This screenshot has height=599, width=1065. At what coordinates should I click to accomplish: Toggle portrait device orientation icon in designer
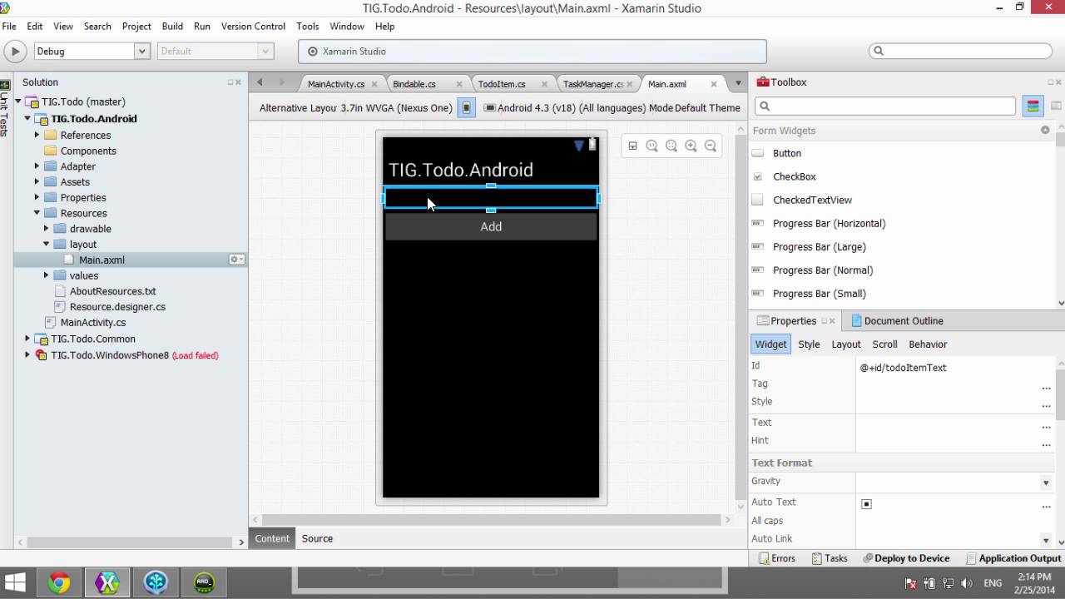pyautogui.click(x=467, y=107)
